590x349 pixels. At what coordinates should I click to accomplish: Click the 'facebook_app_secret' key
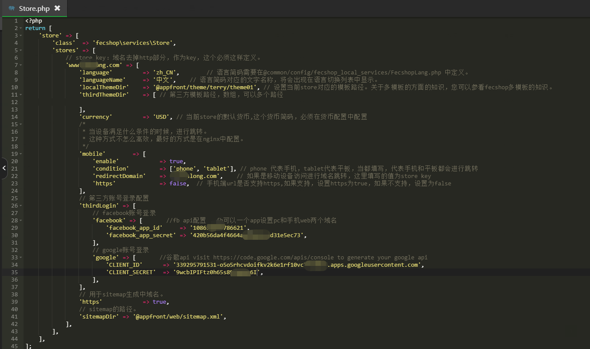(141, 235)
